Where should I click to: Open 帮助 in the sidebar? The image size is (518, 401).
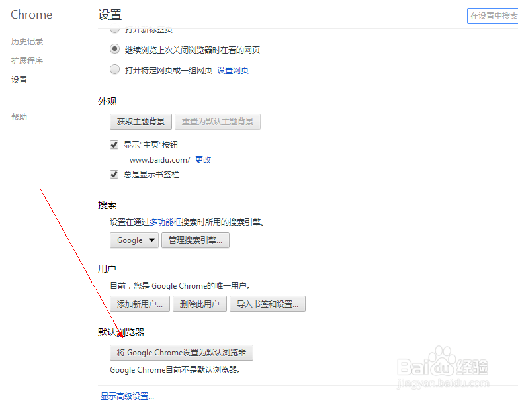coord(19,116)
